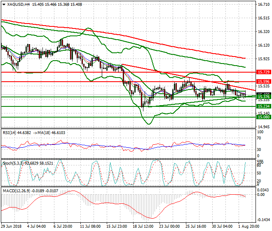Screen dimensions: 272x231
Task: Select the 16.515 price axis value
Action: (x=264, y=18)
